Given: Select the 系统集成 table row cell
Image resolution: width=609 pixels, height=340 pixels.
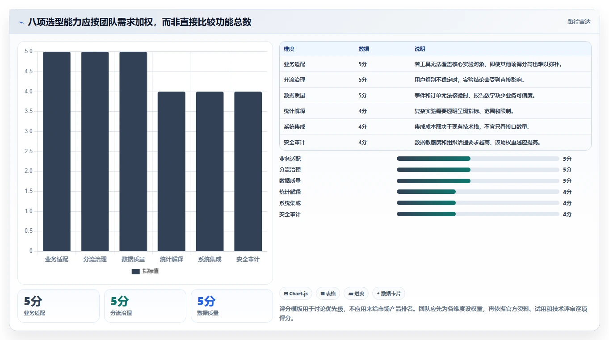Looking at the screenshot, I should [x=294, y=127].
